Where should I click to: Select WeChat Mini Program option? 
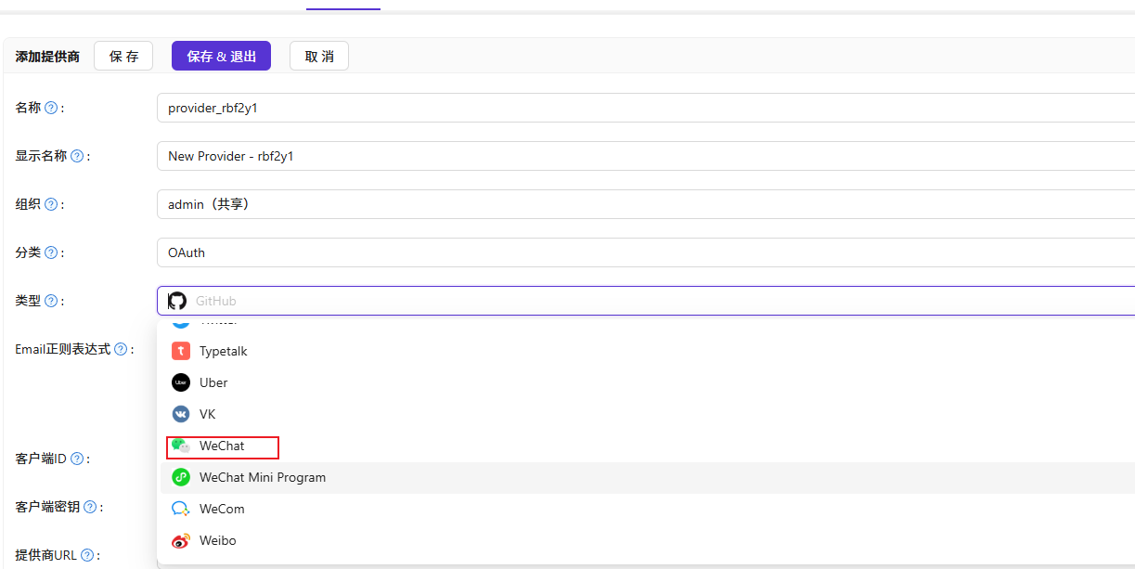tap(263, 477)
